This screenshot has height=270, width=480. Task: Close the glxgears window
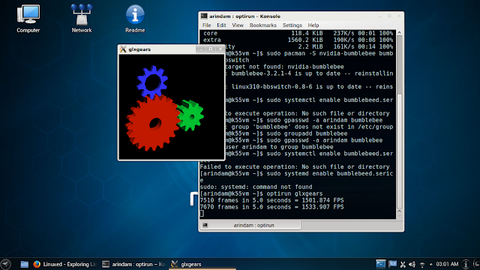point(220,49)
